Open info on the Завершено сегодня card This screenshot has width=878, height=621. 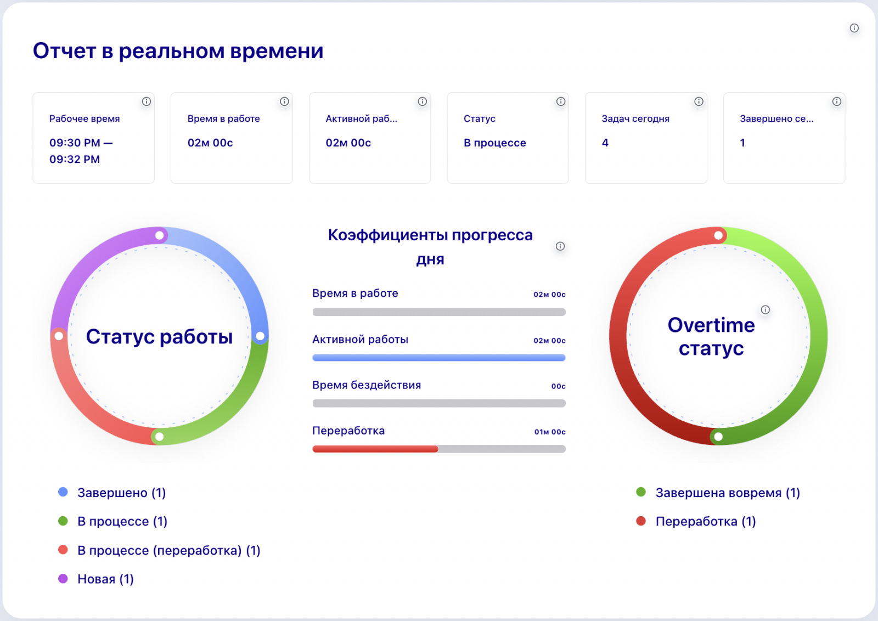[836, 101]
